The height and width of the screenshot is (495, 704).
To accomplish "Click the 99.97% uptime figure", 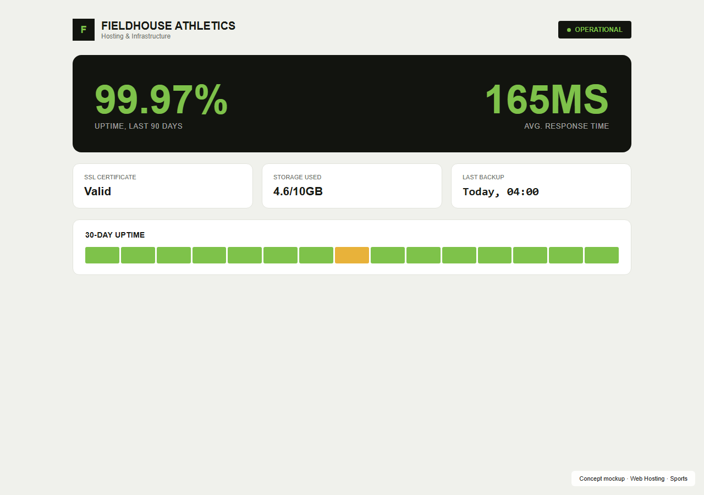I will pos(161,100).
